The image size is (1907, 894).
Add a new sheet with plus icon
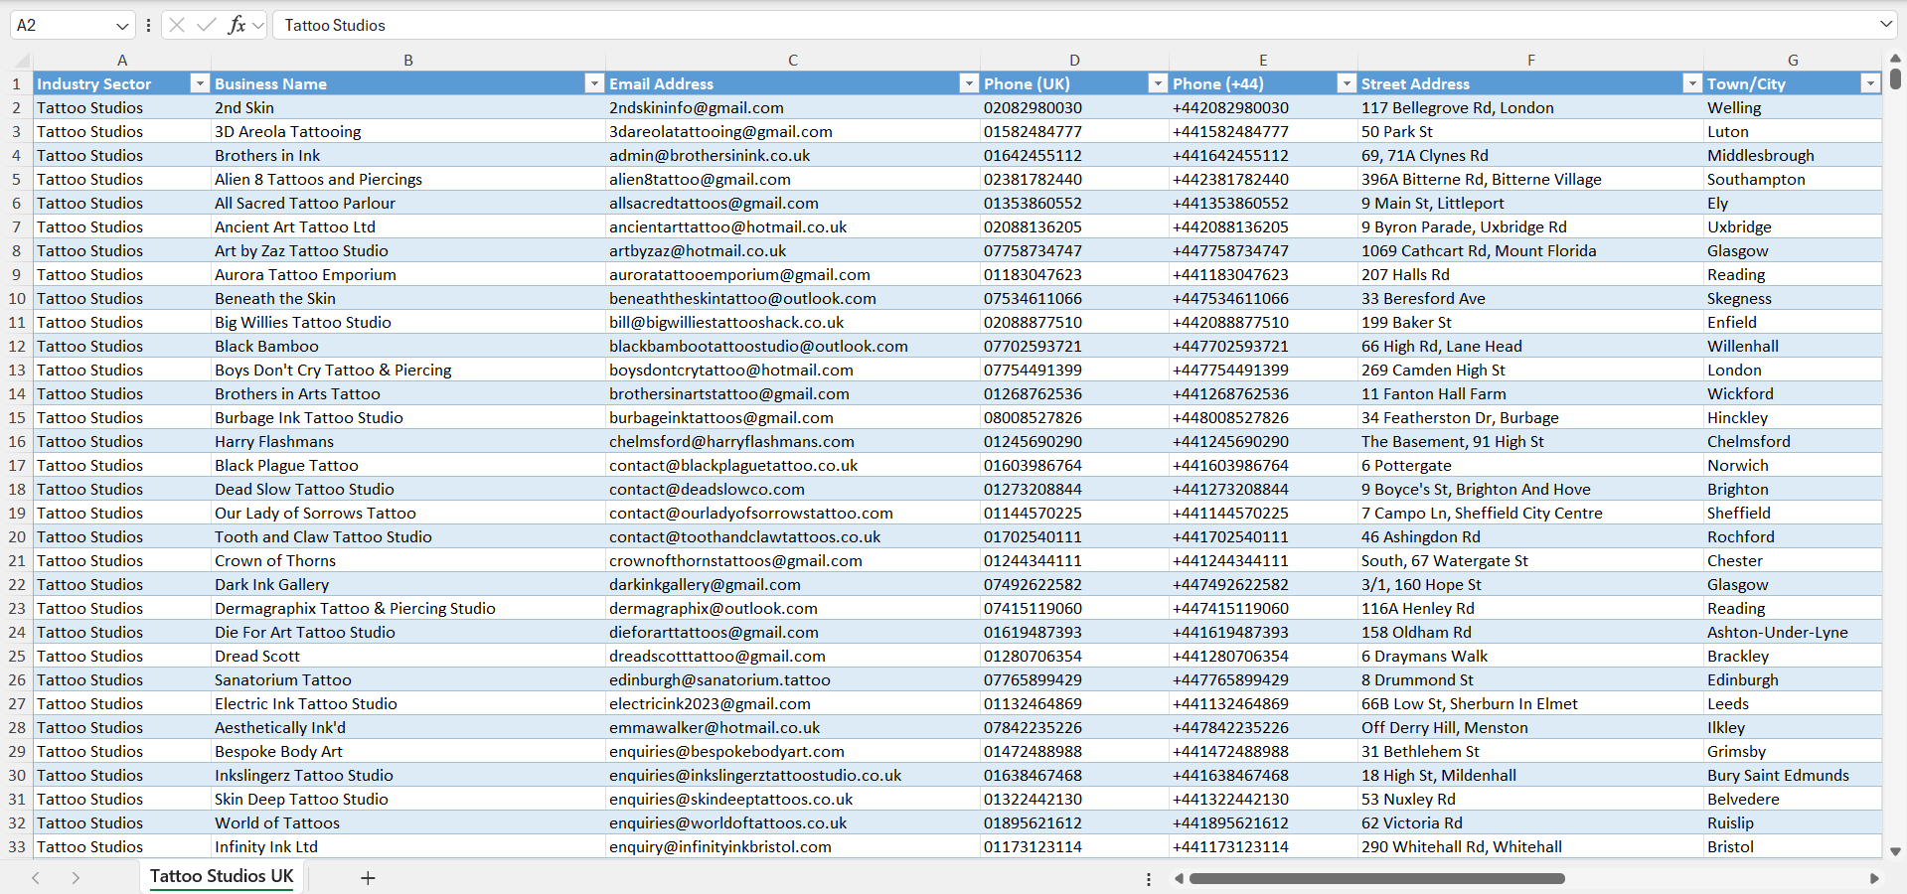(368, 878)
